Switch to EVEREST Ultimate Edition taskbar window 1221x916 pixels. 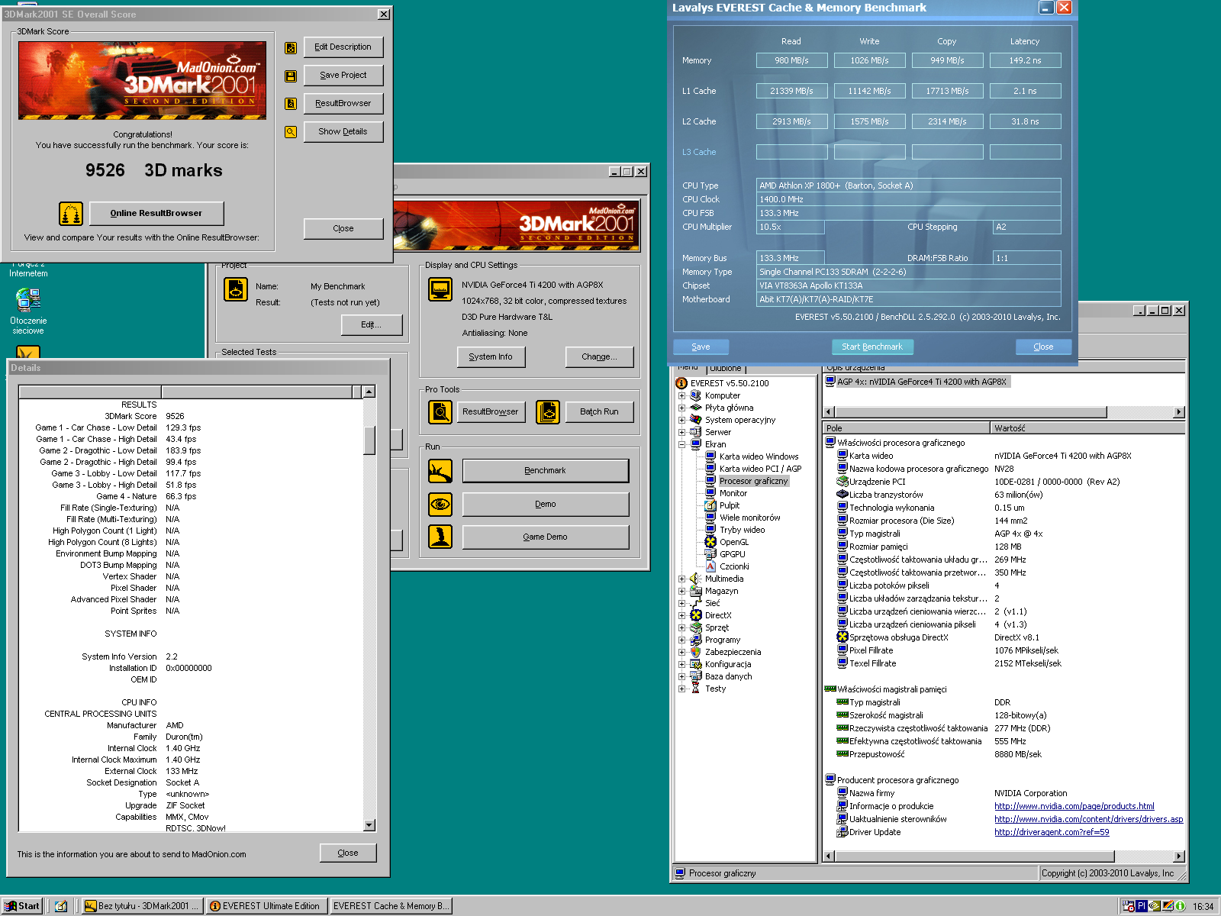click(267, 906)
